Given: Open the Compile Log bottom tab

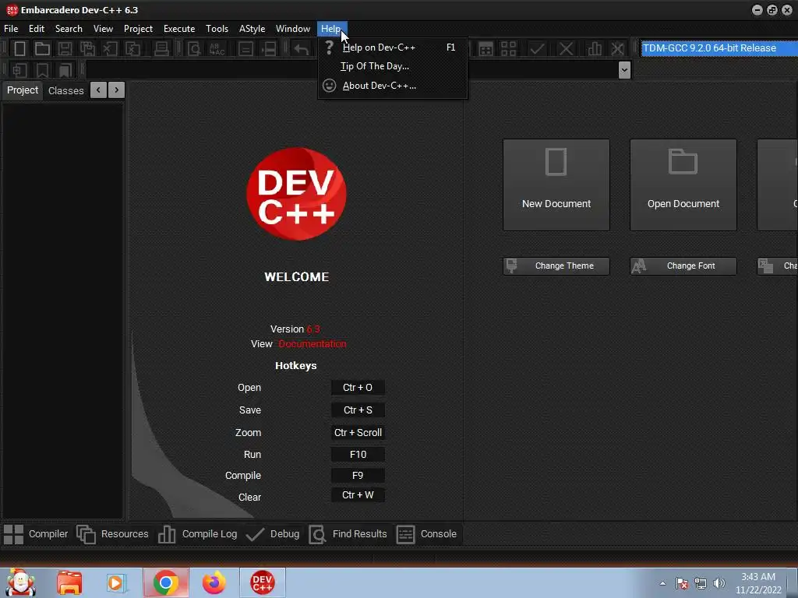Looking at the screenshot, I should pyautogui.click(x=197, y=534).
